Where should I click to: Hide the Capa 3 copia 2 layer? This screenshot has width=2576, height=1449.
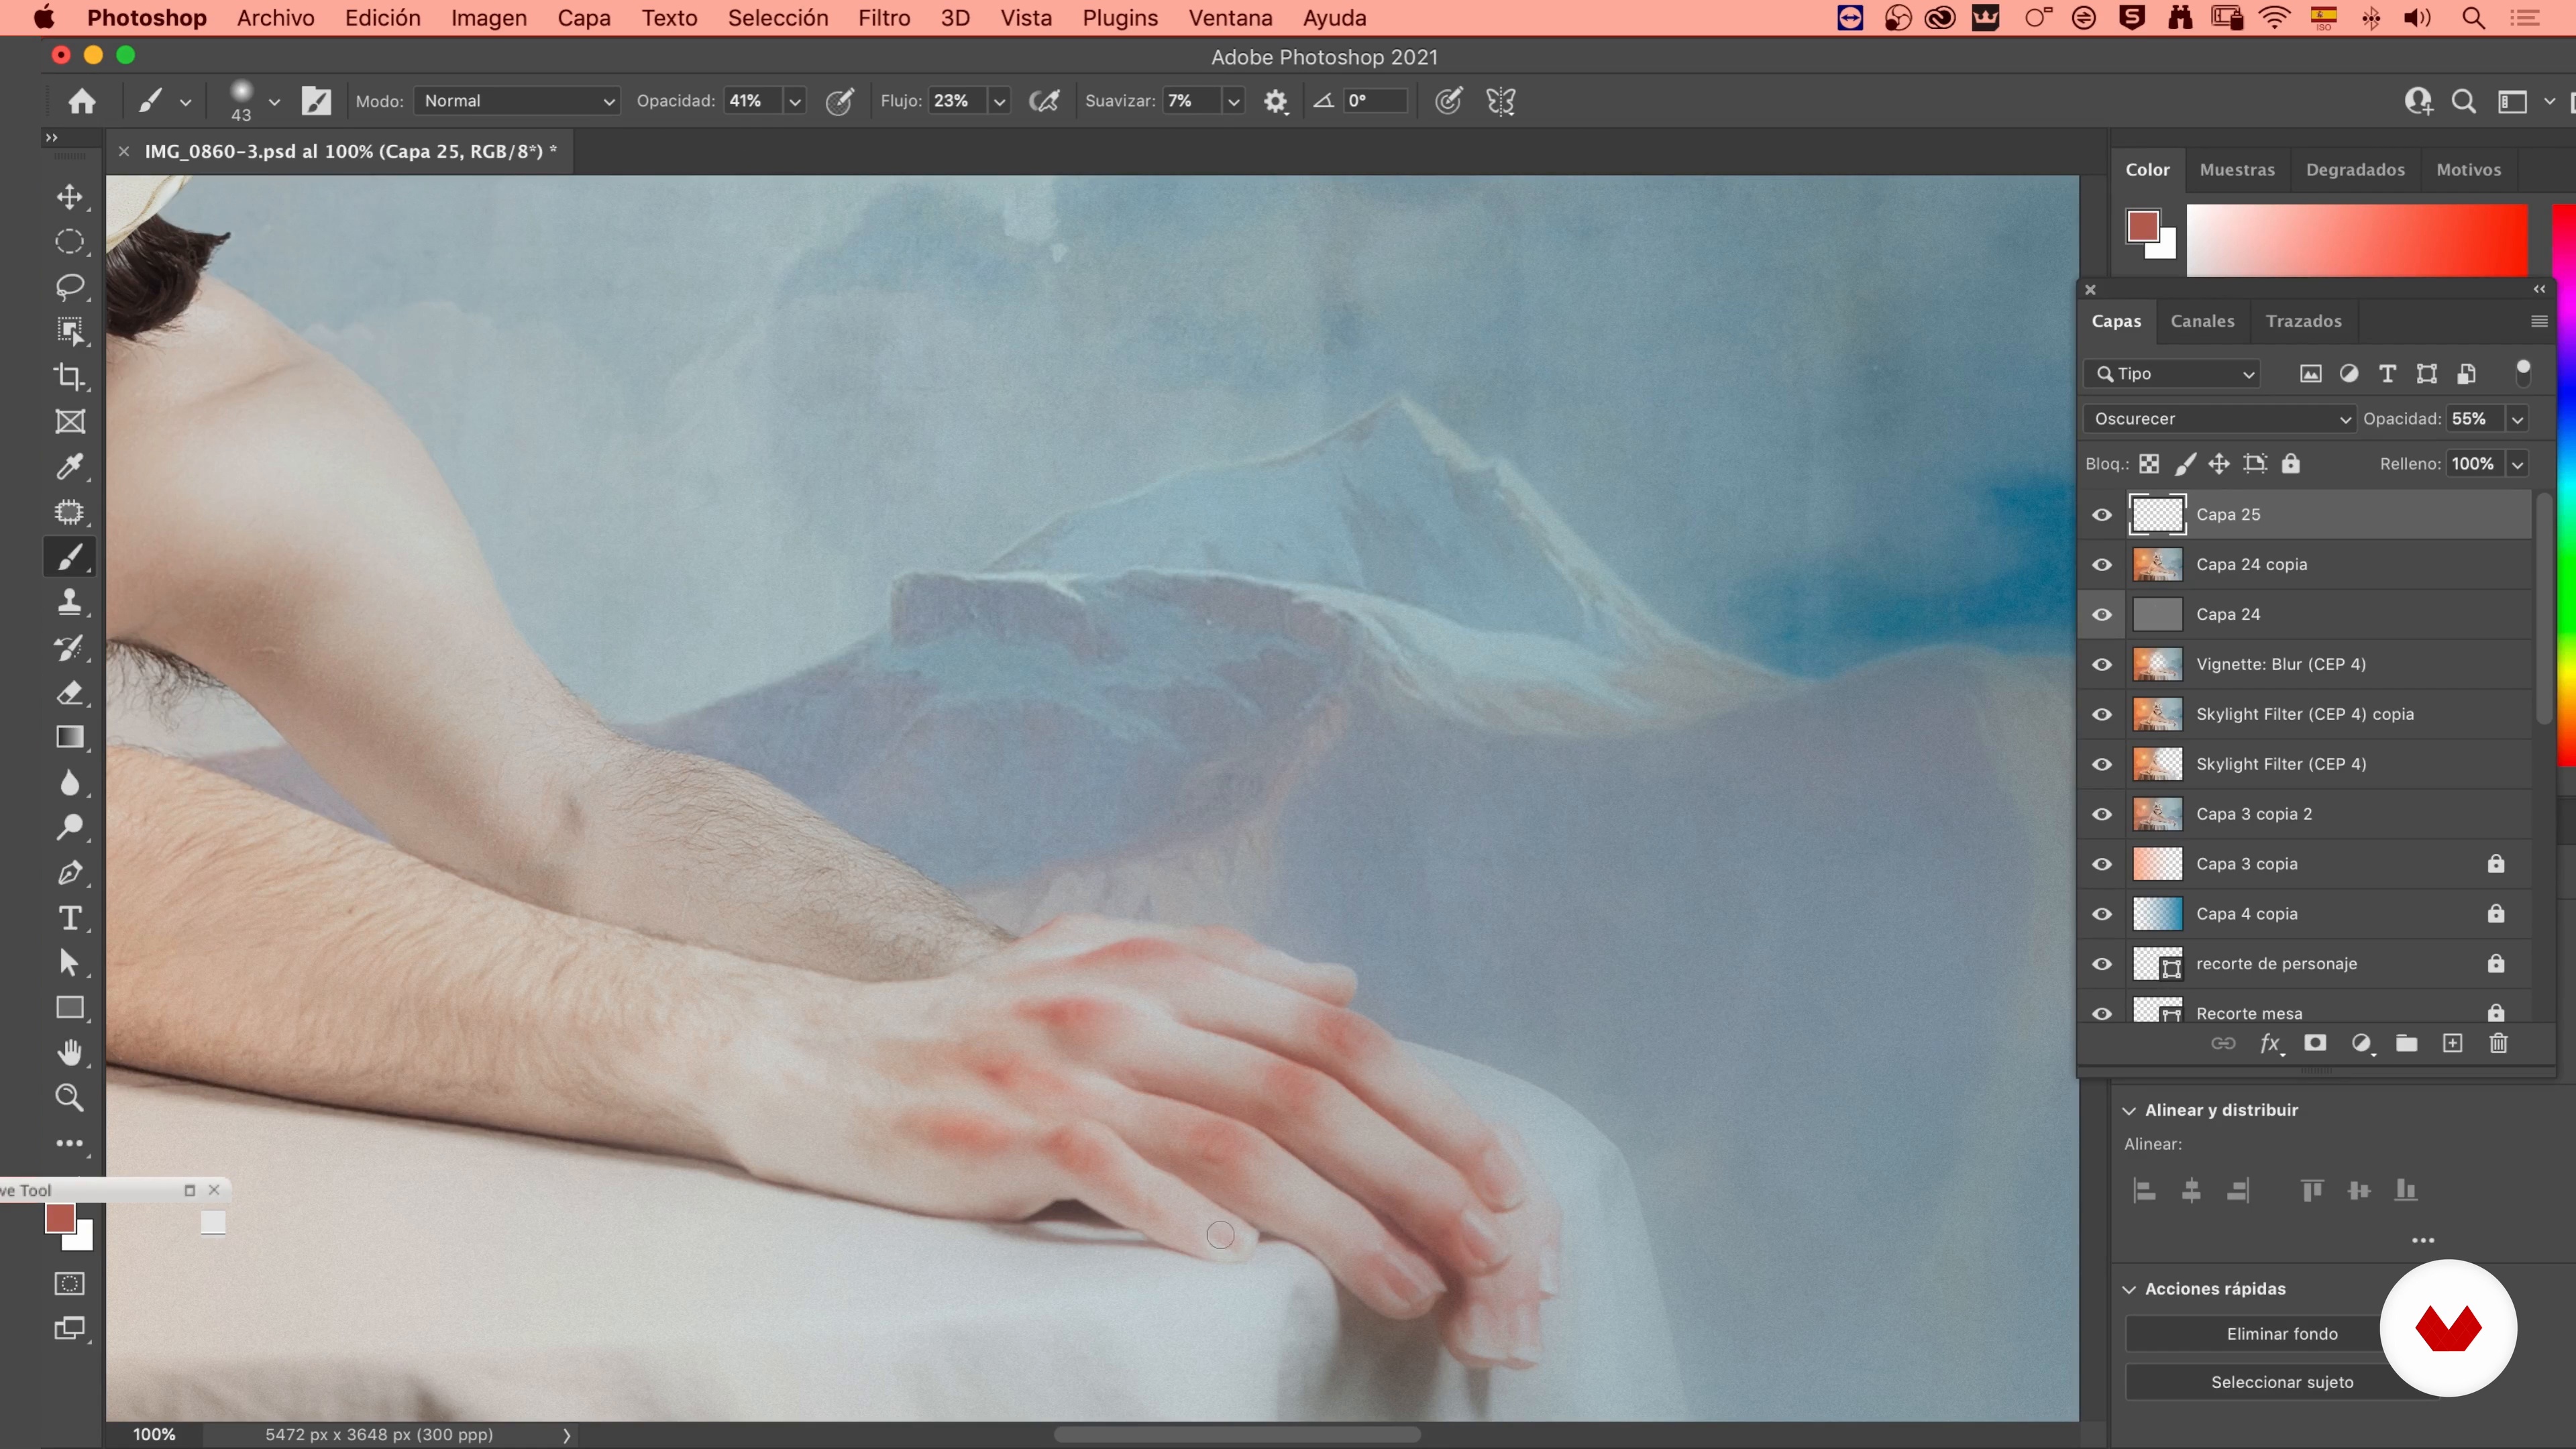(2102, 815)
